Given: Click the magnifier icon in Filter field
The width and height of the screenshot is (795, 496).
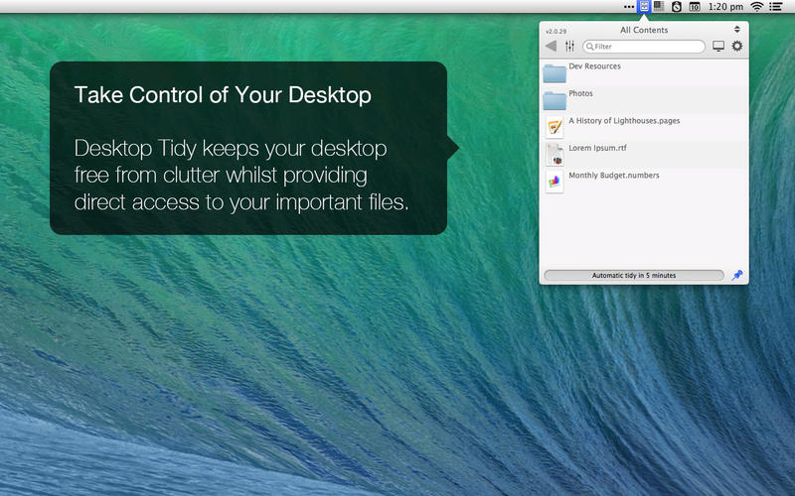Looking at the screenshot, I should tap(589, 47).
